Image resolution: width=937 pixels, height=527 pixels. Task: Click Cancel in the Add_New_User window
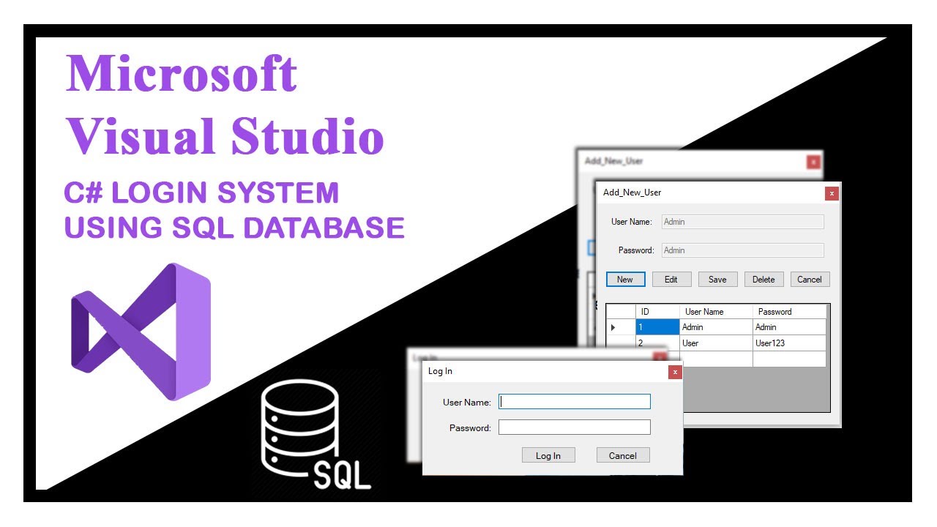point(810,279)
